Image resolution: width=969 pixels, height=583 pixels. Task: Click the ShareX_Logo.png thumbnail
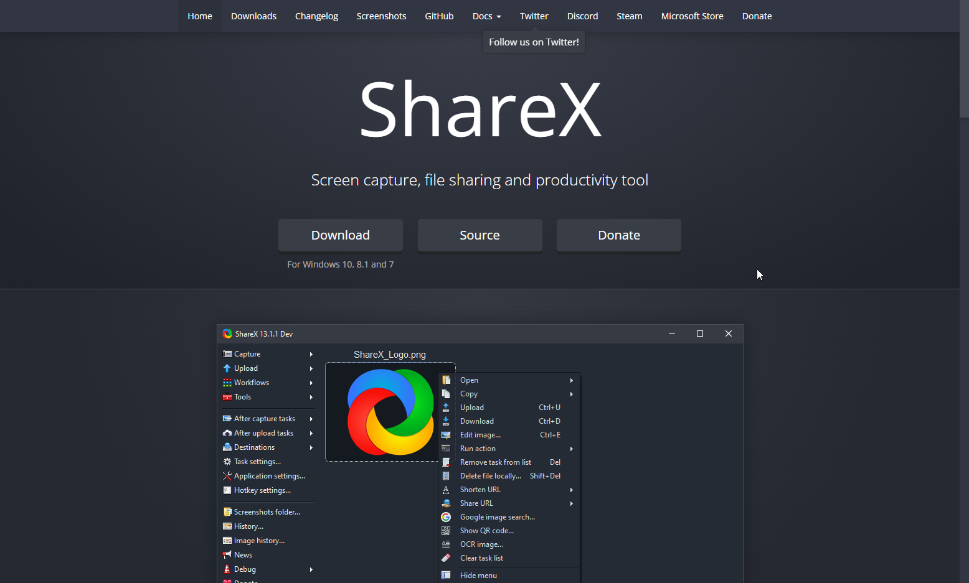coord(390,412)
